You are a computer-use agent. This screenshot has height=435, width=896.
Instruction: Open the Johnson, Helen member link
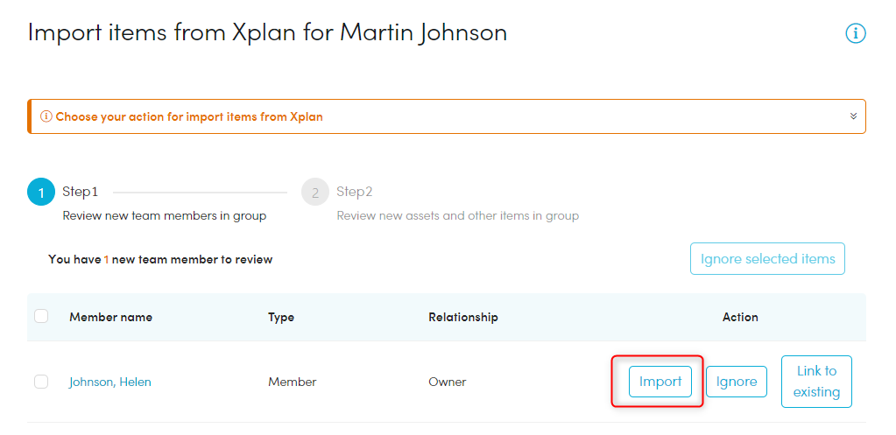click(x=110, y=382)
